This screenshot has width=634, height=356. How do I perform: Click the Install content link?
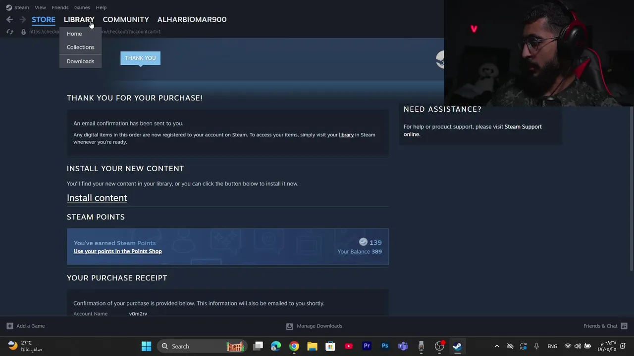(x=97, y=198)
